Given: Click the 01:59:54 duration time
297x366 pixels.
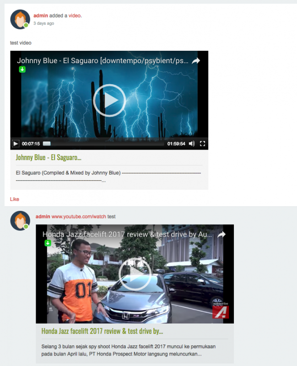Looking at the screenshot, I should click(176, 144).
